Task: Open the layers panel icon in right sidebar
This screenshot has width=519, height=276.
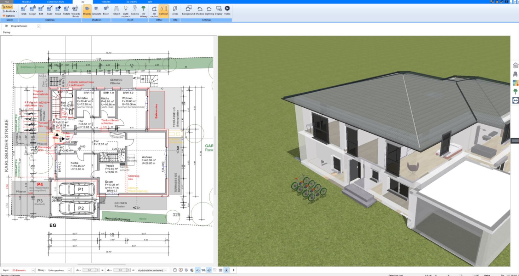Action: [516, 65]
